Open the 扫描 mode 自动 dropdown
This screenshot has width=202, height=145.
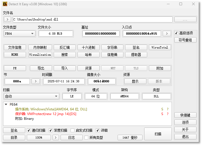coord(31,96)
